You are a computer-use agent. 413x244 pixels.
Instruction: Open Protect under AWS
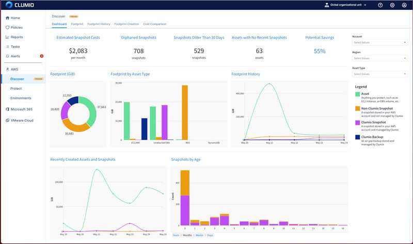click(16, 88)
